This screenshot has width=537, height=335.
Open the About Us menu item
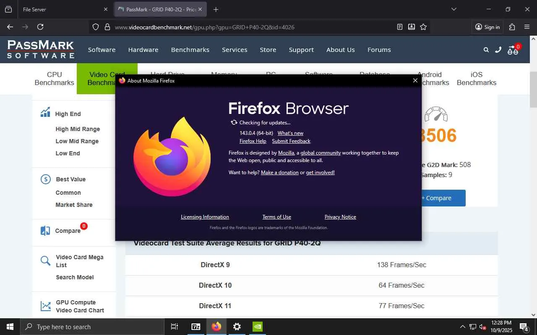(x=341, y=49)
